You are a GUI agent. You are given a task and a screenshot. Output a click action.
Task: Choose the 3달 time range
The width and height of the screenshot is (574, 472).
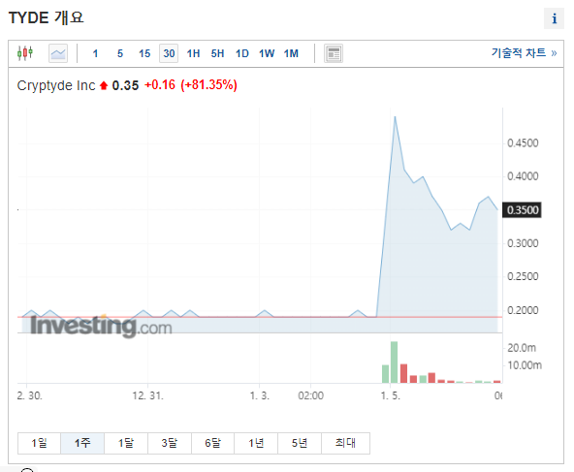tap(170, 443)
